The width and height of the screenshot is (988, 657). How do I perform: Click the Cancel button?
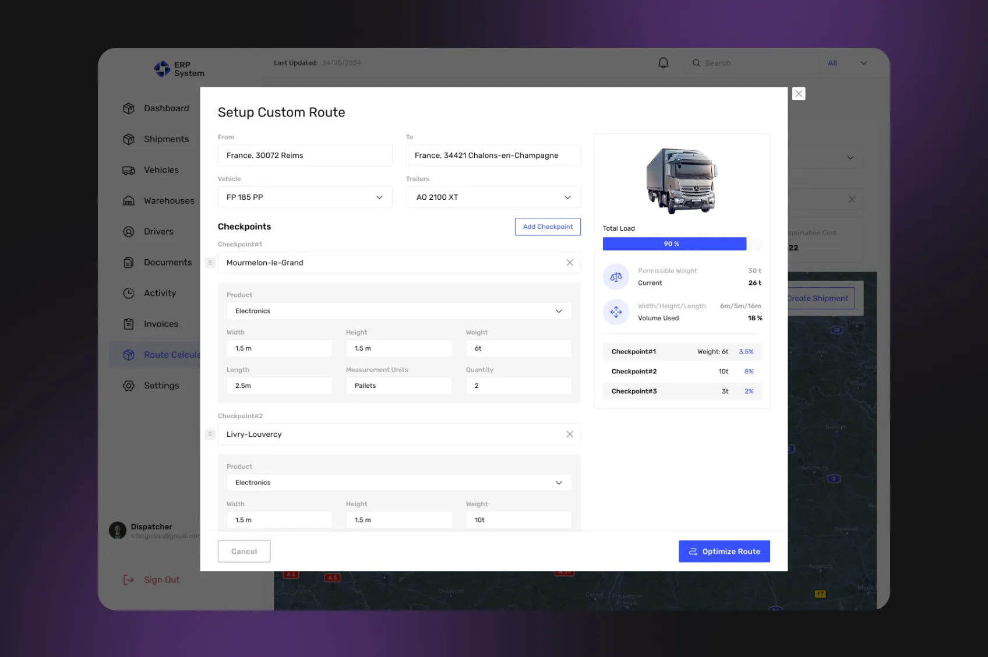[x=244, y=552]
